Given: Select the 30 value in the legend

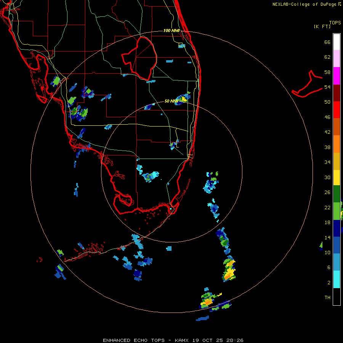Looking at the screenshot, I should pos(327,177).
